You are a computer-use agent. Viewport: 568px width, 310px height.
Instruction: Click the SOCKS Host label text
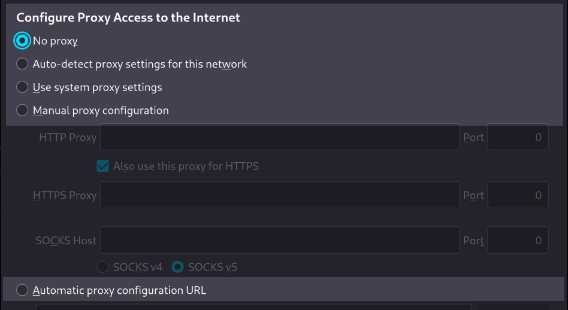coord(66,241)
